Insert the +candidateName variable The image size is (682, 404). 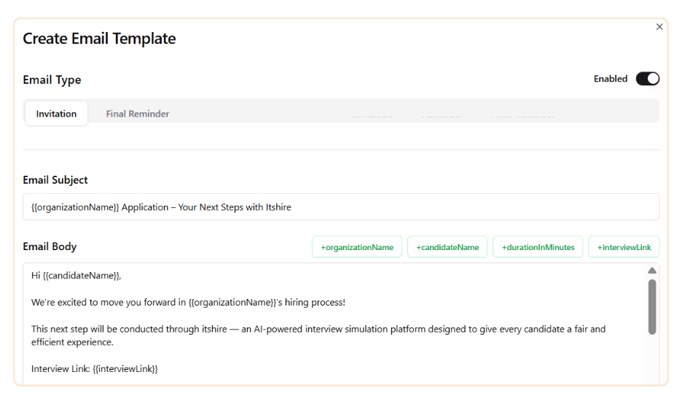(447, 247)
